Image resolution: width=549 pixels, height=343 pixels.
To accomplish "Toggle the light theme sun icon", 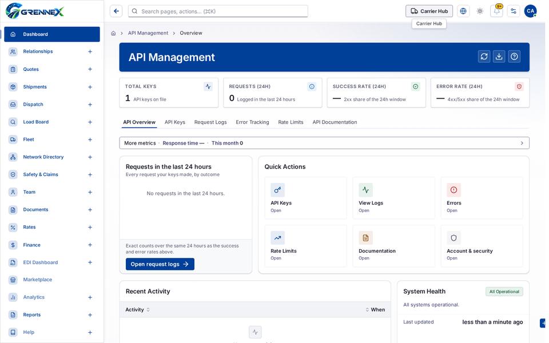I will [x=480, y=11].
